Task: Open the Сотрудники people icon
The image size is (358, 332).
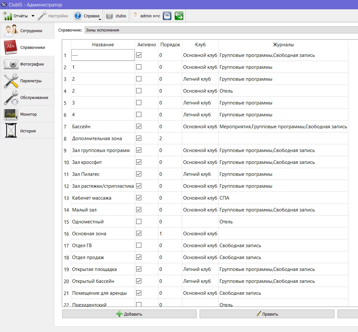Action: tap(11, 31)
